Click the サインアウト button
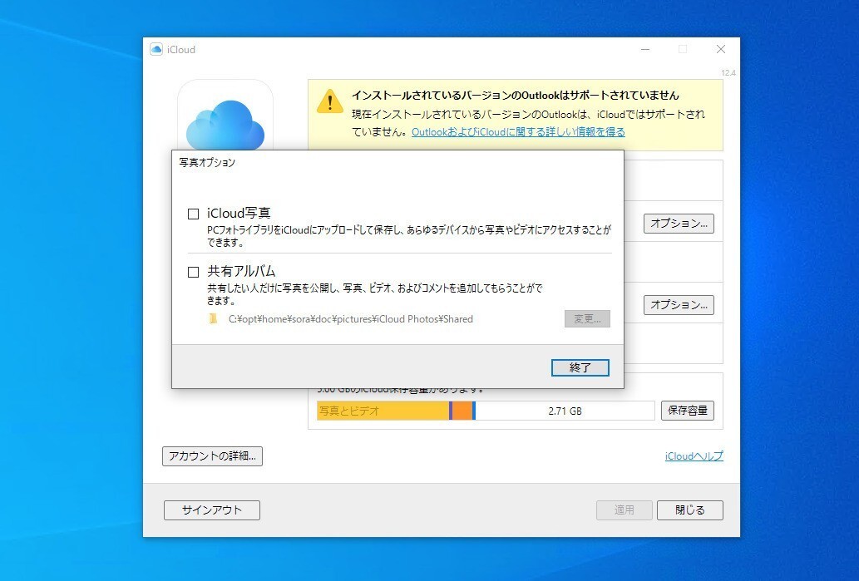The image size is (859, 581). pos(212,510)
